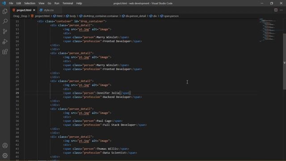Open the Source Control view
286x161 pixels.
[x=5, y=31]
